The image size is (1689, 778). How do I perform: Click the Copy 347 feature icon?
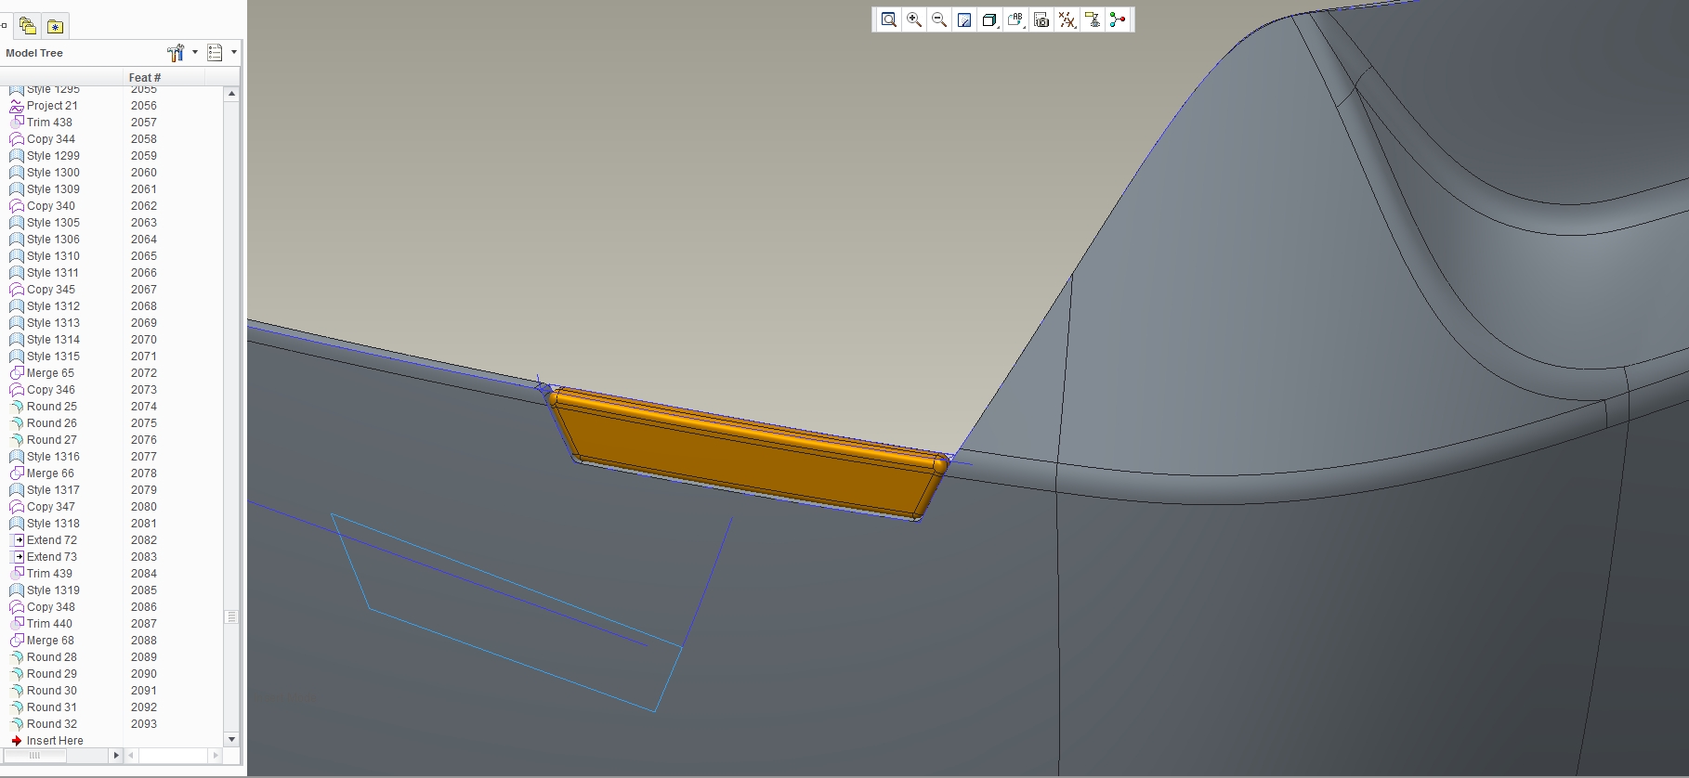(x=17, y=507)
